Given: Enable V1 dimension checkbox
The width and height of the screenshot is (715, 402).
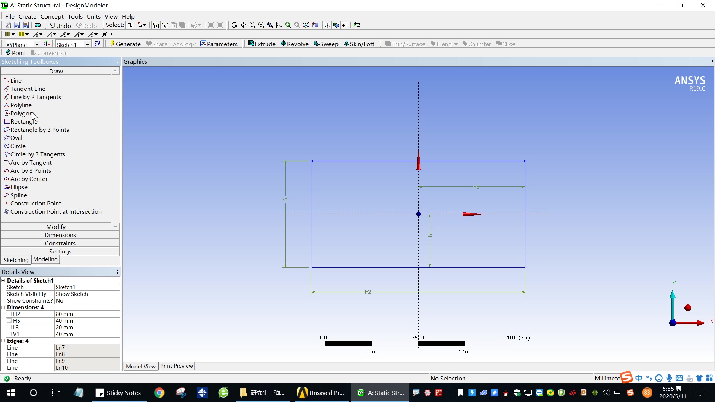Looking at the screenshot, I should [x=9, y=334].
